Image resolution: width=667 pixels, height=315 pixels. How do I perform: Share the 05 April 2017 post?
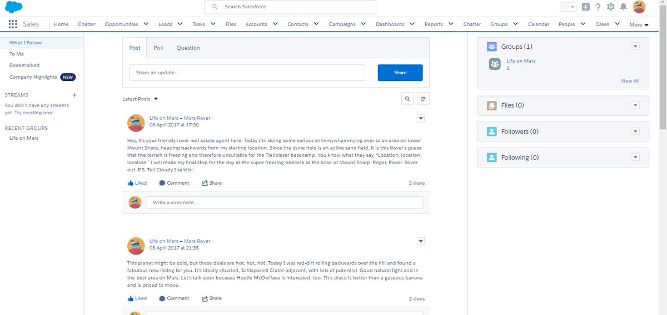(211, 298)
